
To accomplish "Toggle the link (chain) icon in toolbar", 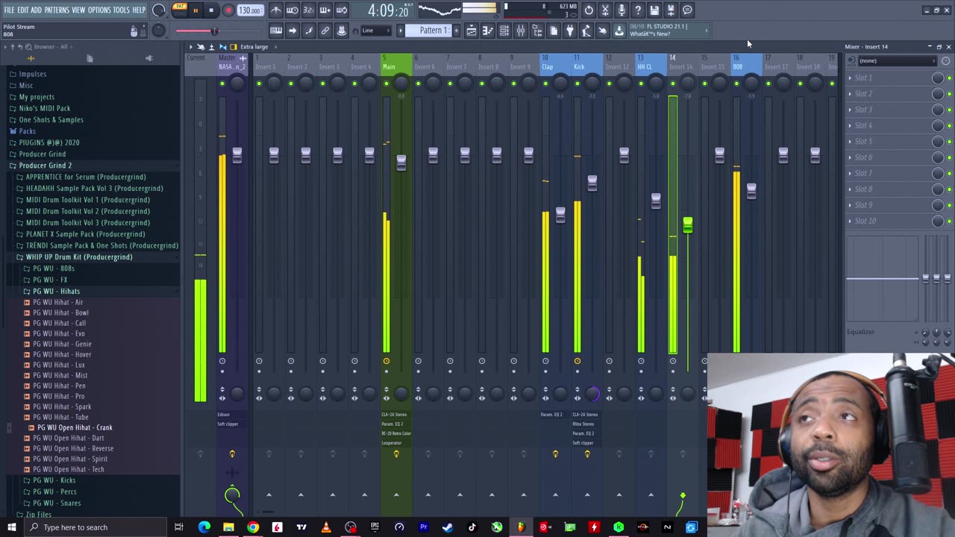I will 325,31.
